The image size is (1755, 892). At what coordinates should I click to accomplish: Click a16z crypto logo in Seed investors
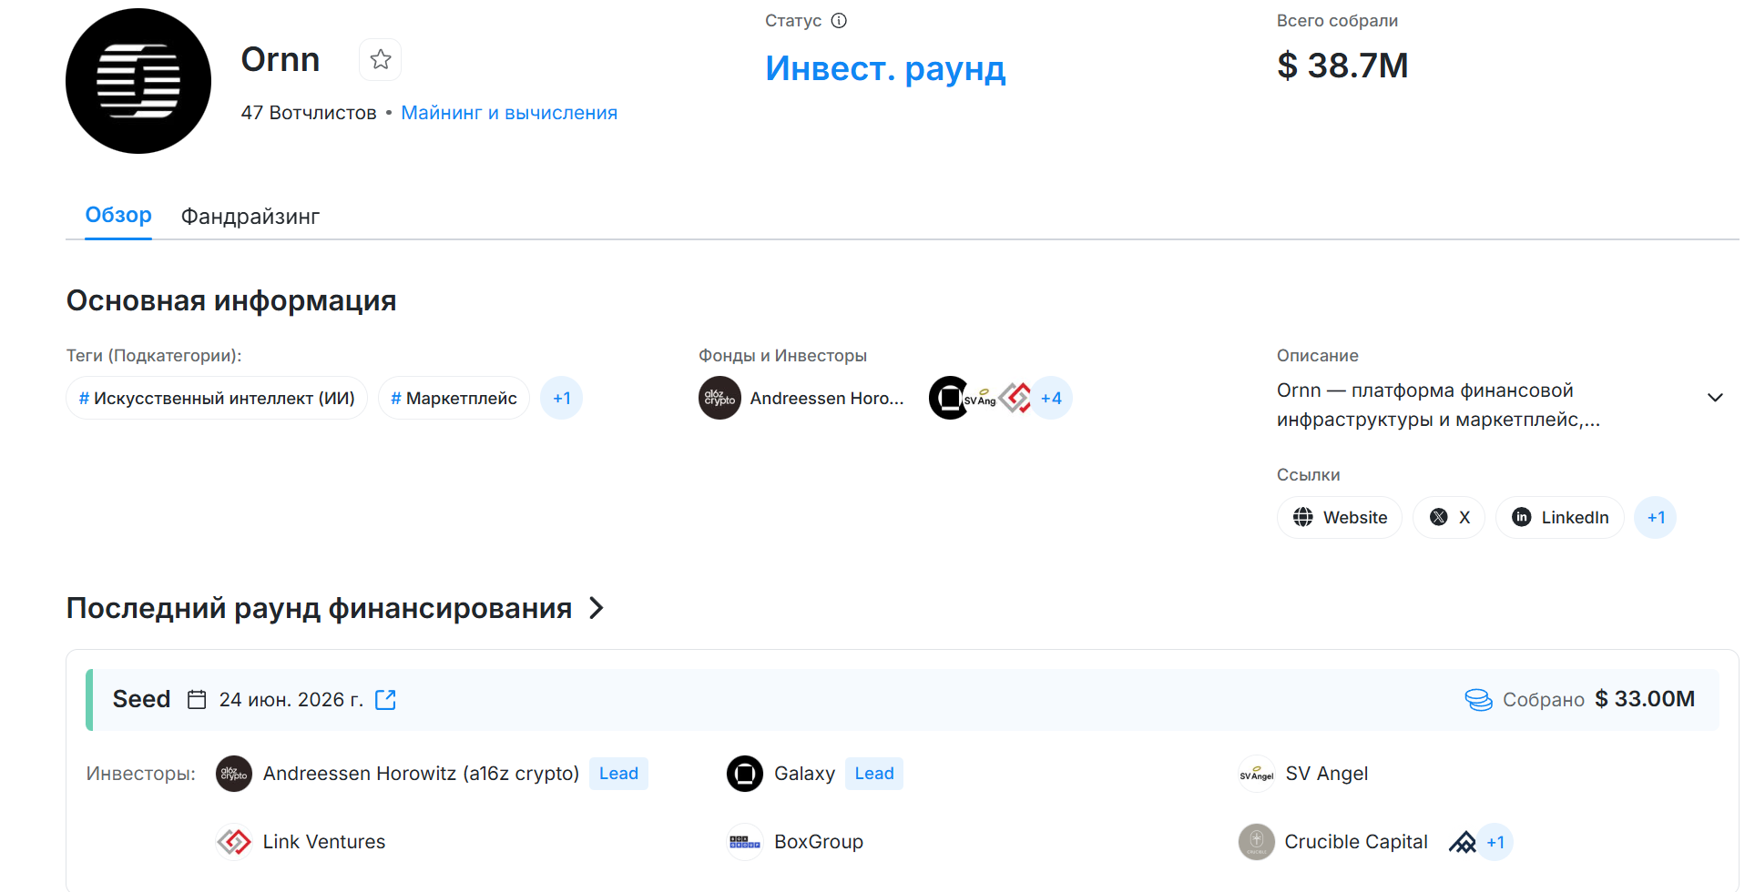click(x=234, y=774)
